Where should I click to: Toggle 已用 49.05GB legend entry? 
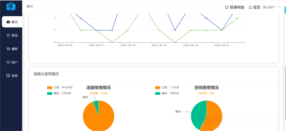[x=60, y=87]
